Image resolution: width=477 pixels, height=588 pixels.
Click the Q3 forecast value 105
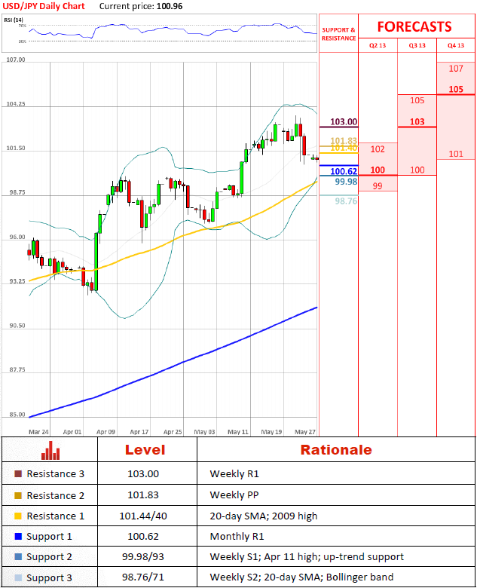click(x=417, y=100)
